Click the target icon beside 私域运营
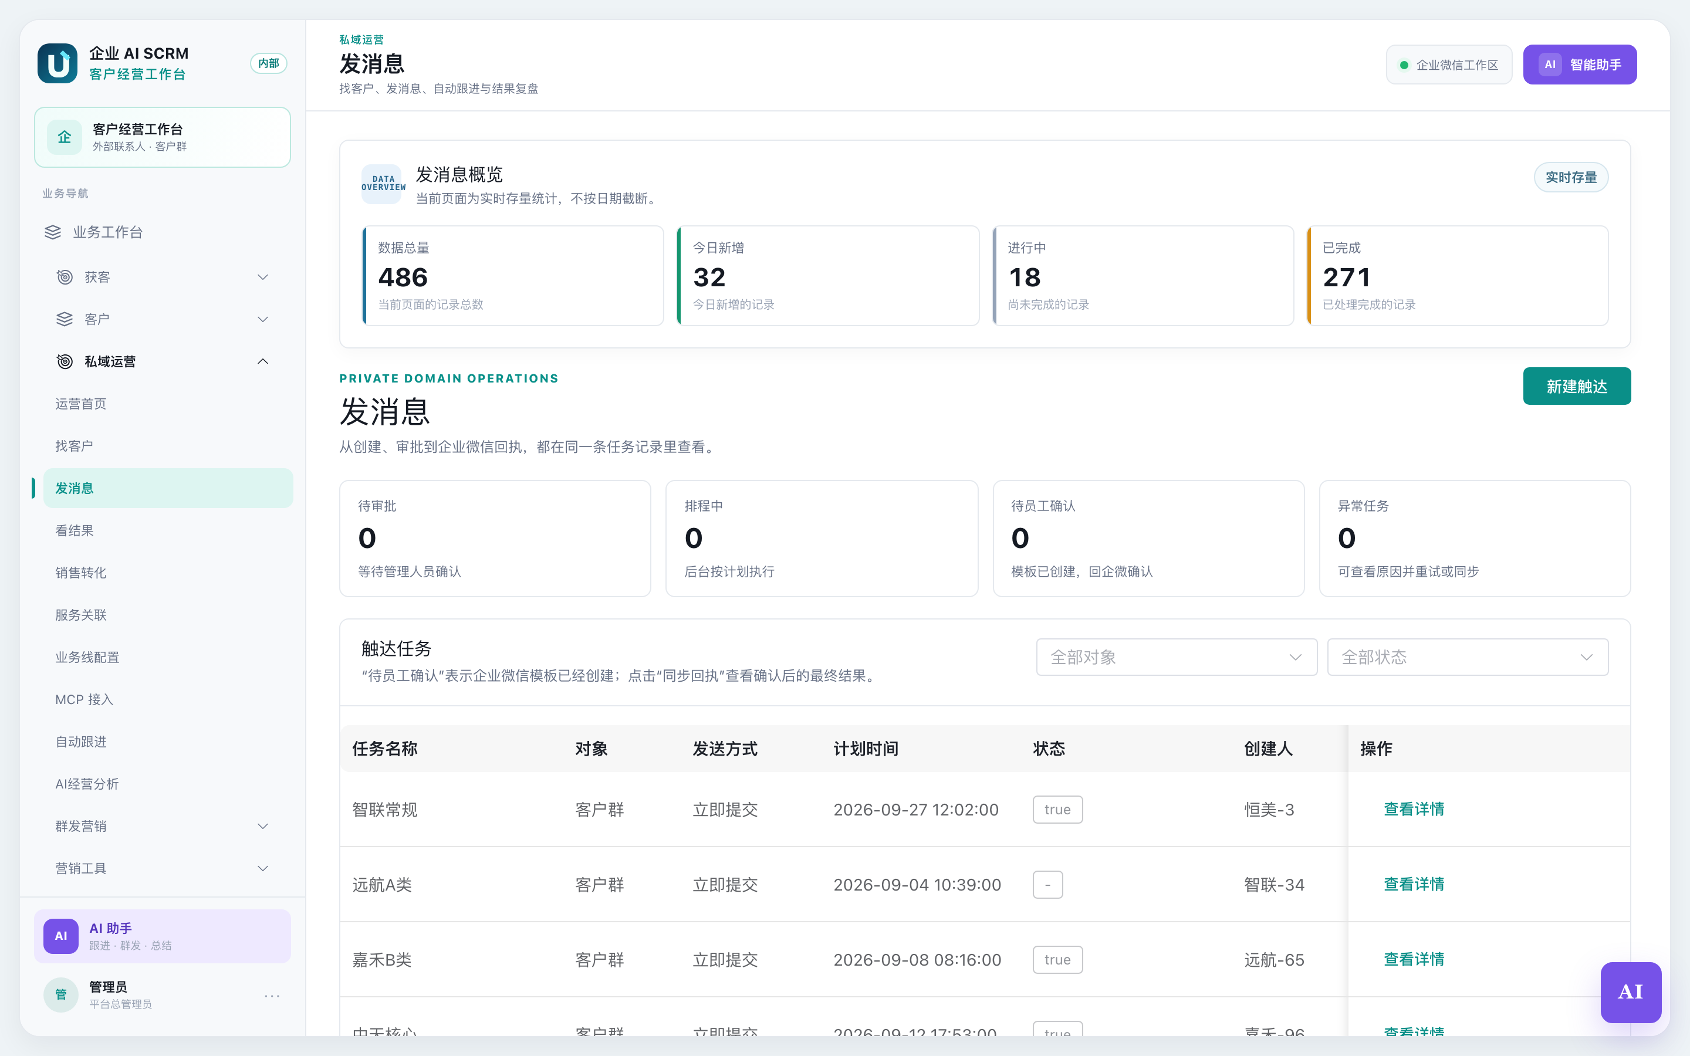 [x=64, y=361]
